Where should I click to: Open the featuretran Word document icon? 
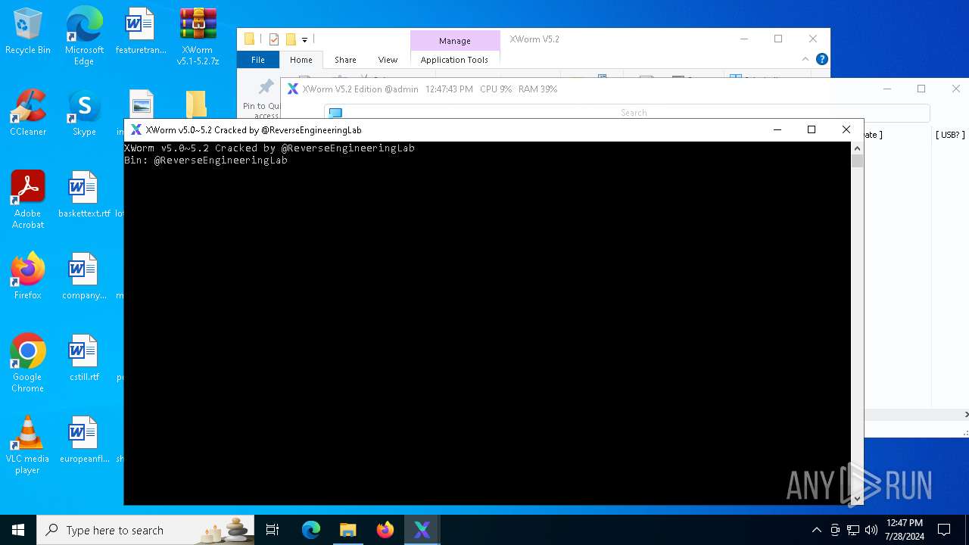click(x=141, y=32)
